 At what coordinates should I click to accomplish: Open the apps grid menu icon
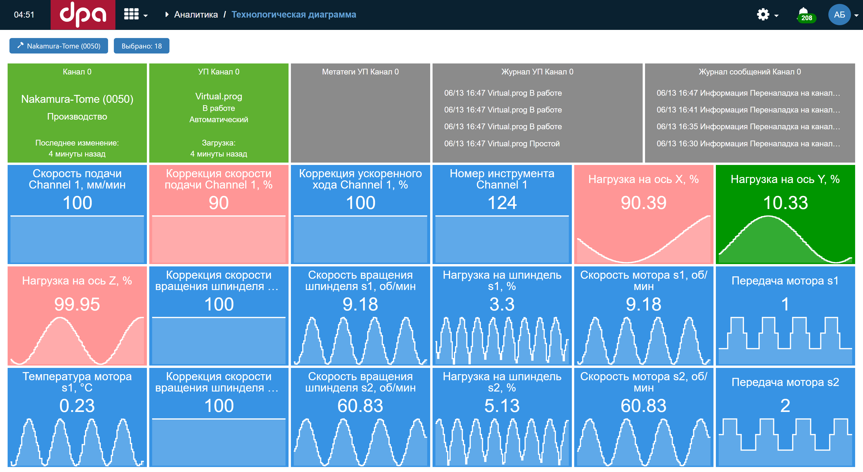click(131, 14)
